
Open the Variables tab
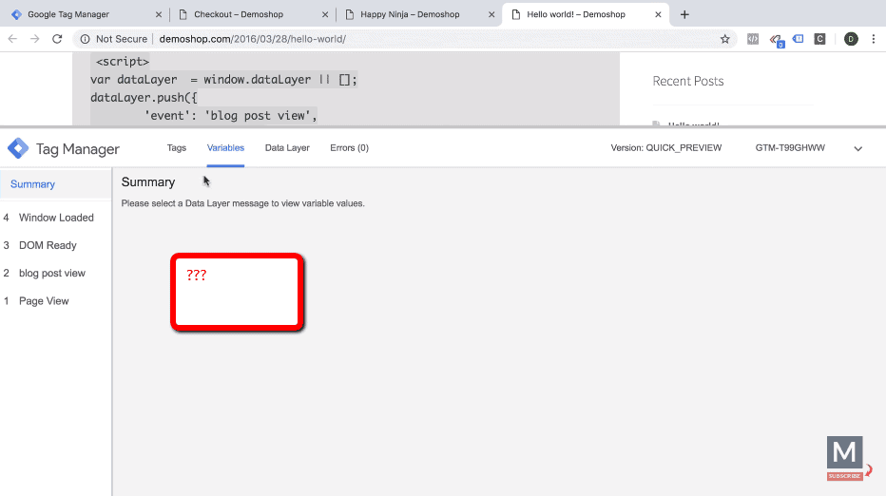click(225, 148)
